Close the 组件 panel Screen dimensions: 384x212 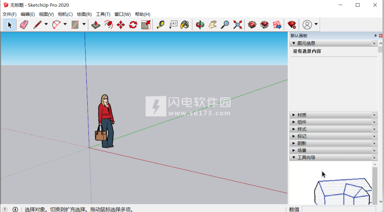point(374,122)
